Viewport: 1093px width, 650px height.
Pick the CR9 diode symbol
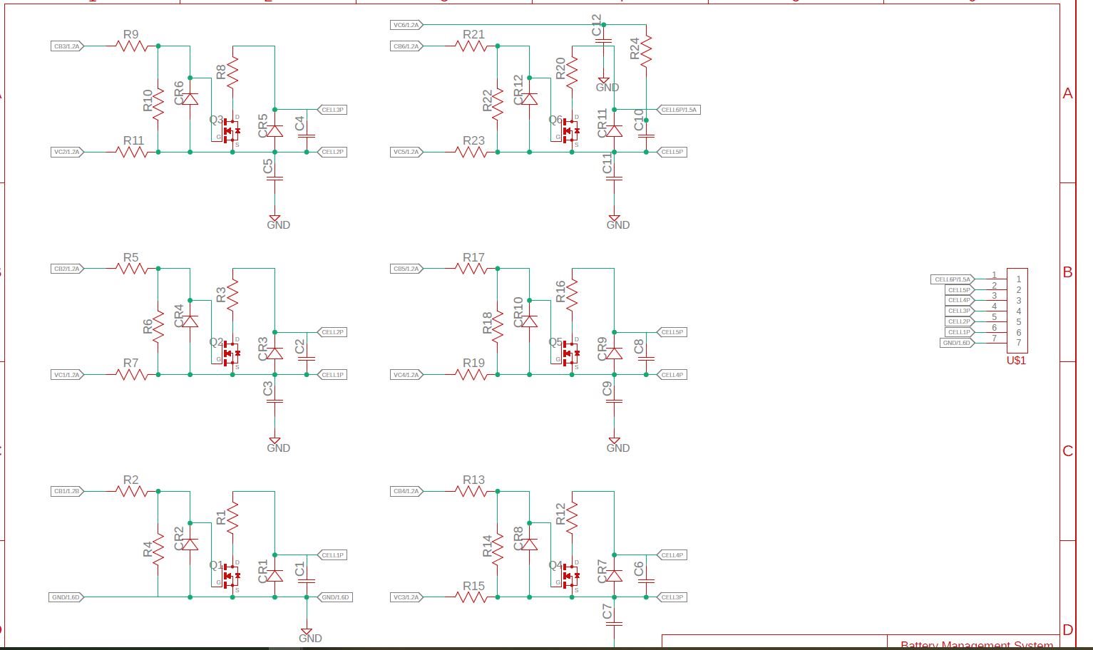(614, 354)
